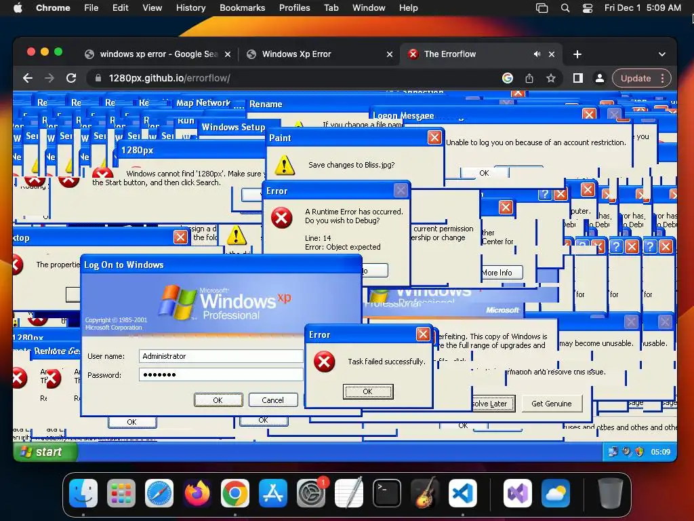Open Google icon in the address bar
694x521 pixels.
pyautogui.click(x=508, y=78)
